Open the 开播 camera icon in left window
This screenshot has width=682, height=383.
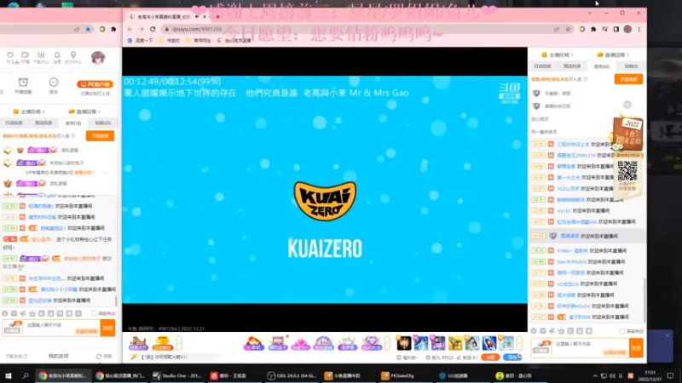(26, 57)
